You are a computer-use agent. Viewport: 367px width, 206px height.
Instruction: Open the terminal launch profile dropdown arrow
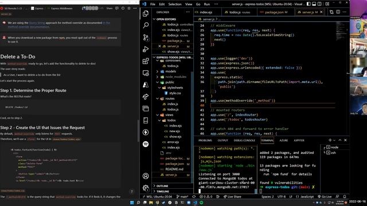(x=334, y=140)
